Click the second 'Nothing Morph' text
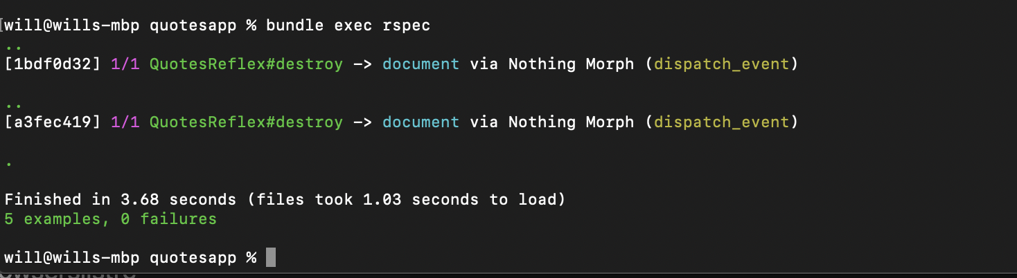 click(571, 122)
